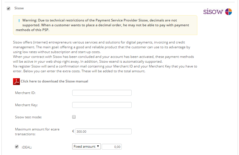Click the warning exclamation mark icon

[19, 21]
